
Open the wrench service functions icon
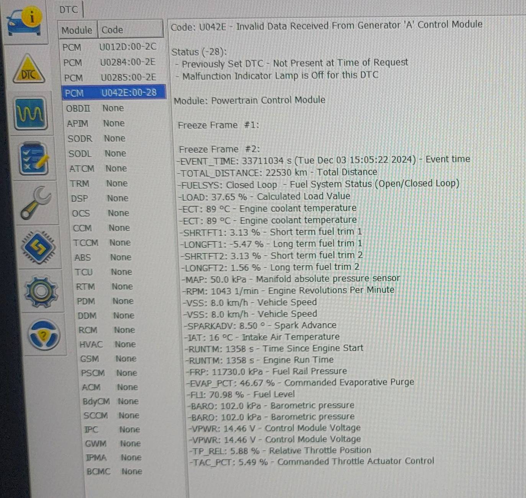point(36,202)
